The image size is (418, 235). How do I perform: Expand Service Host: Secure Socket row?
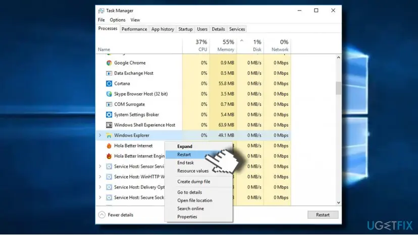[x=100, y=198]
